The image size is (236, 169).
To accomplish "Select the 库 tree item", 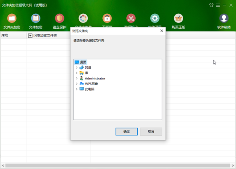I will pos(84,73).
